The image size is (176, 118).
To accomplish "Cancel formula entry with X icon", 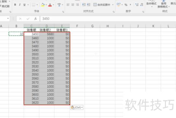I will click(x=20, y=19).
